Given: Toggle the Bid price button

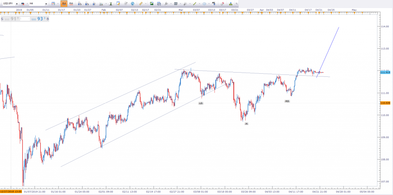Looking at the screenshot, I should tap(64, 4).
